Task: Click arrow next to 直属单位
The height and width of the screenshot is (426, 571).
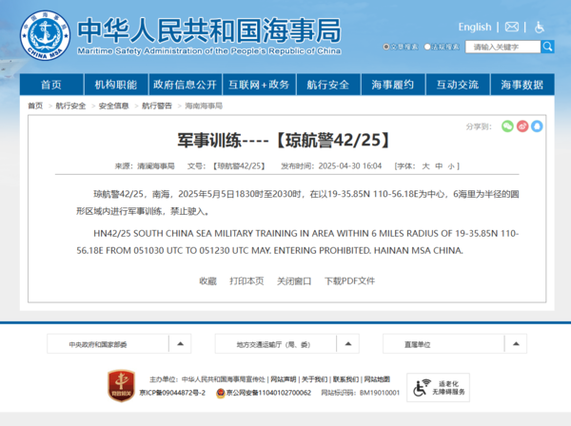Action: click(516, 344)
